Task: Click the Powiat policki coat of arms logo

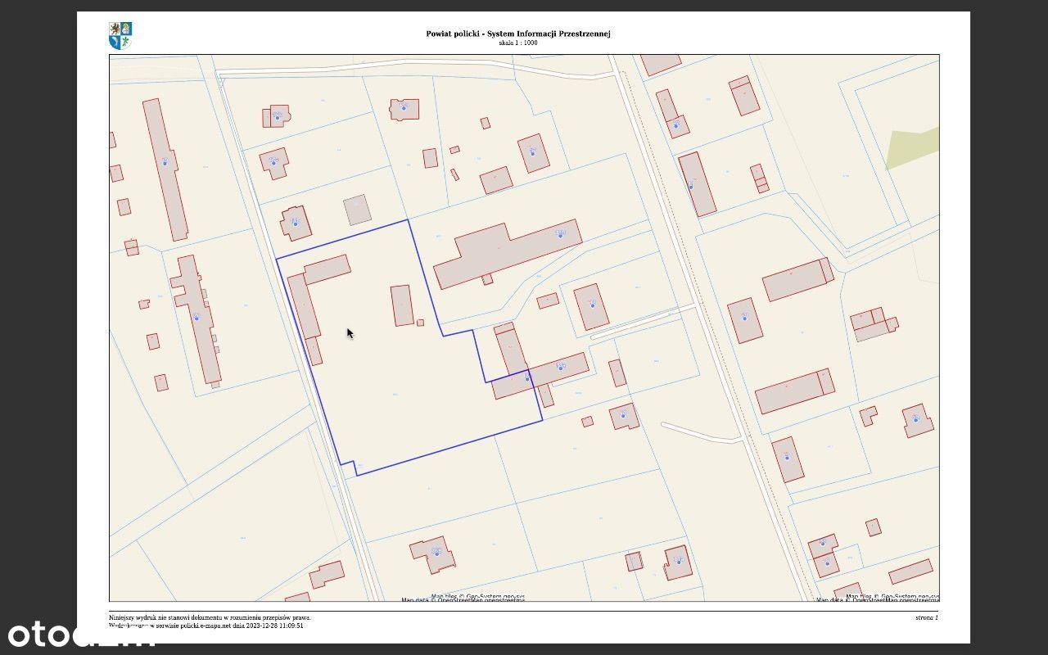Action: click(120, 35)
